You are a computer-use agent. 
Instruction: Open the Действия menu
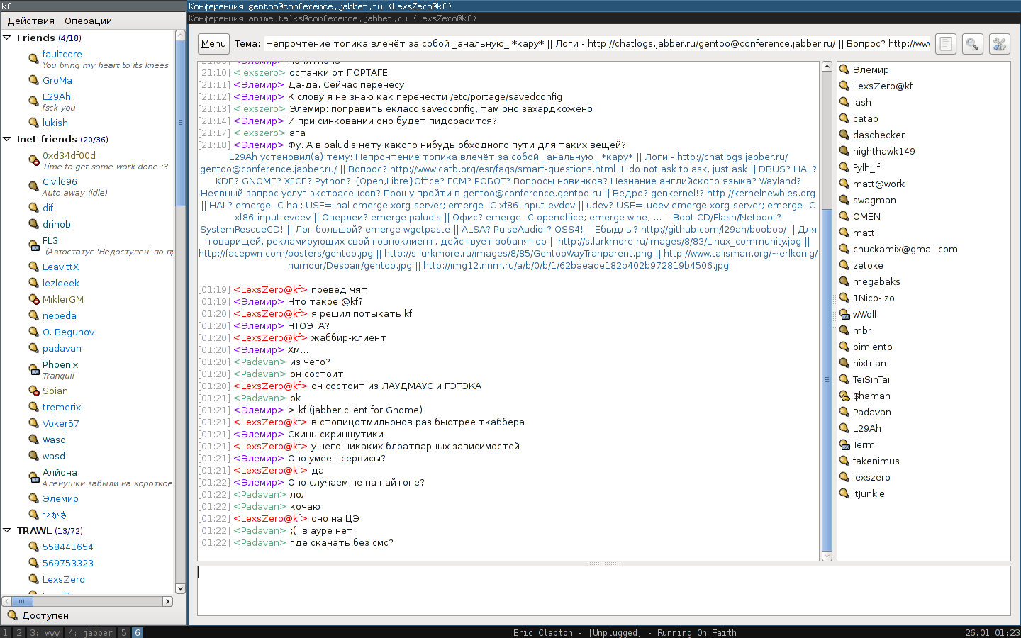tap(30, 21)
